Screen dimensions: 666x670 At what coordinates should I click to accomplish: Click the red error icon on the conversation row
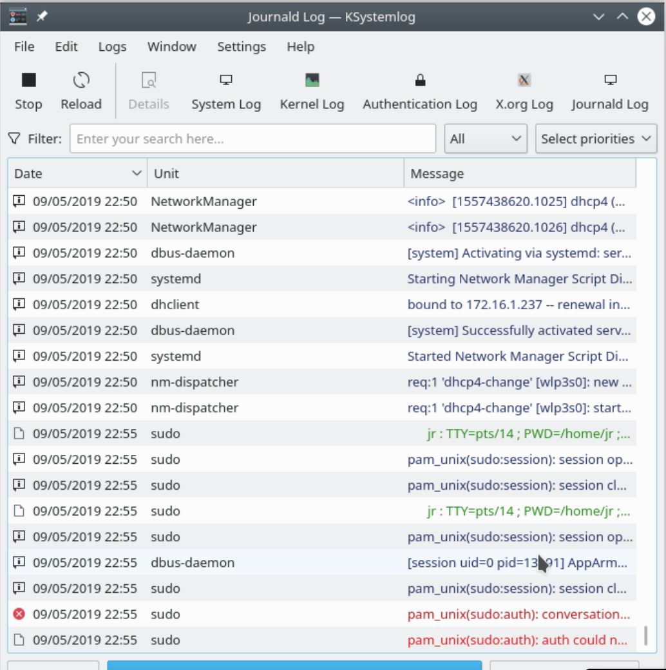(x=19, y=614)
